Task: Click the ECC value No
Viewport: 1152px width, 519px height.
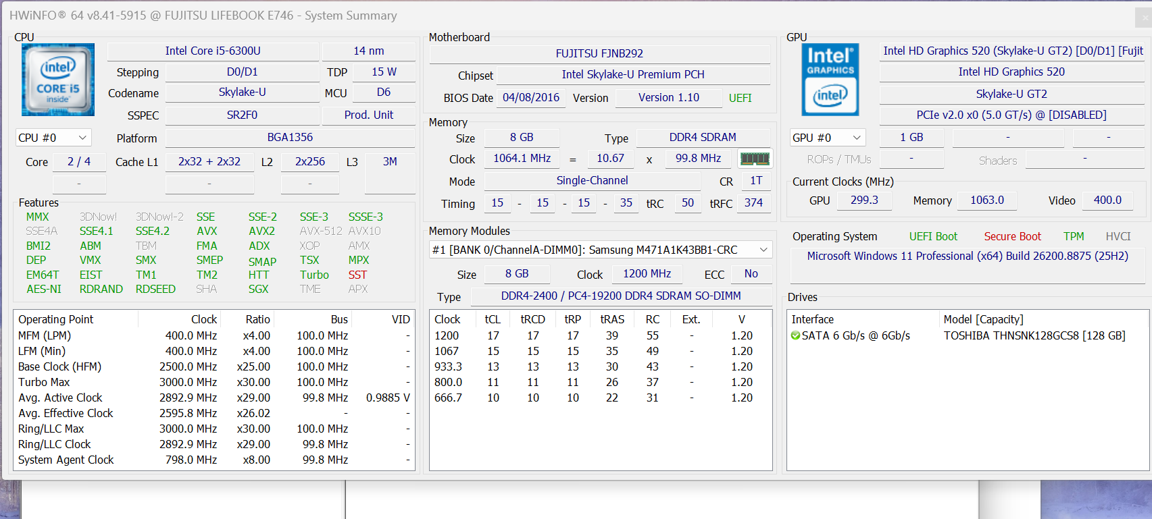Action: tap(751, 274)
